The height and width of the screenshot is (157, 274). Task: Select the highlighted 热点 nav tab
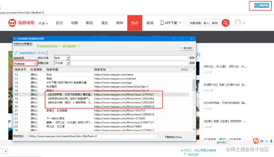[x=135, y=23]
